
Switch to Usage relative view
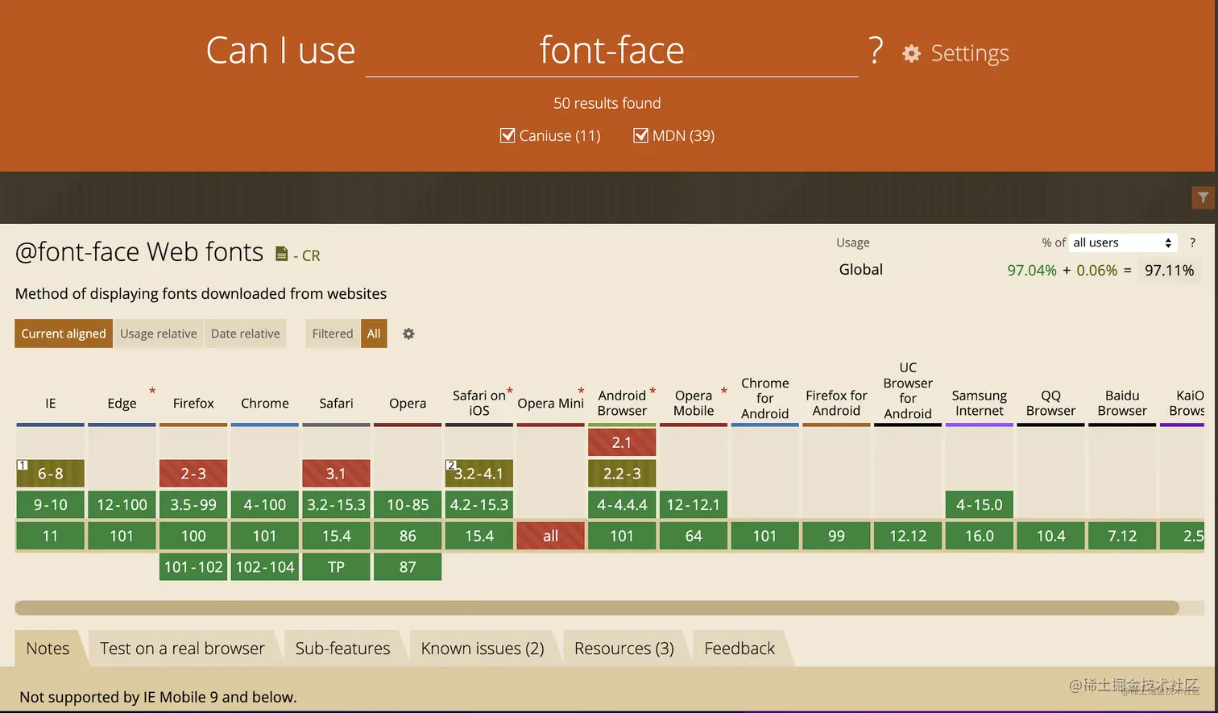[x=159, y=334]
